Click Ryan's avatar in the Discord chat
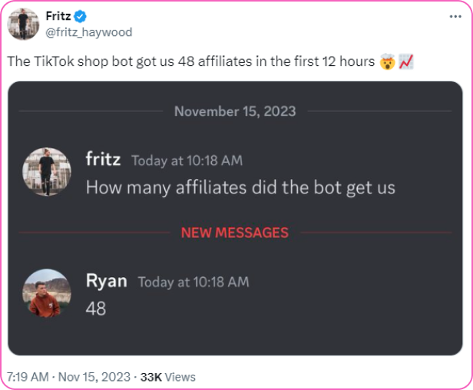Image resolution: width=473 pixels, height=390 pixels. point(46,292)
